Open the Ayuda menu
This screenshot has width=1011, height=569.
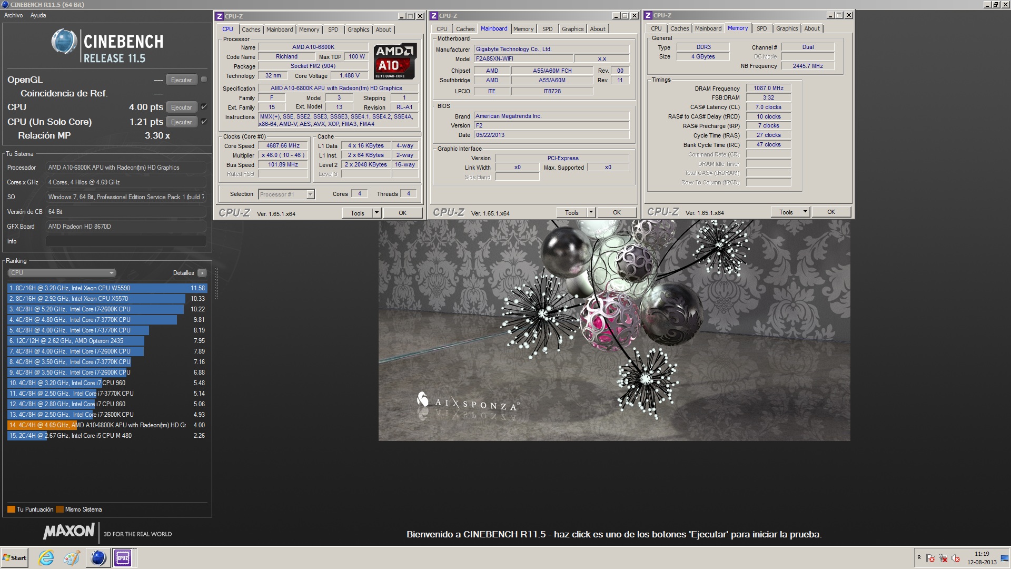(x=38, y=15)
